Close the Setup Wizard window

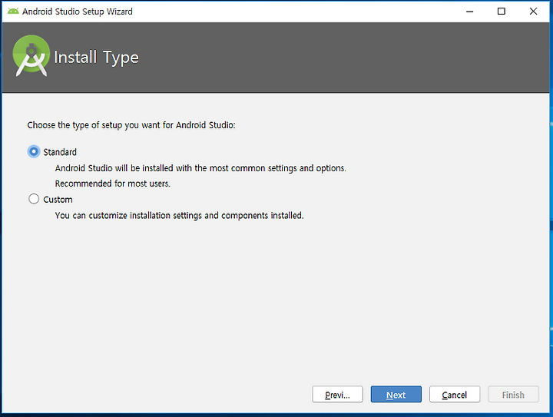(533, 12)
